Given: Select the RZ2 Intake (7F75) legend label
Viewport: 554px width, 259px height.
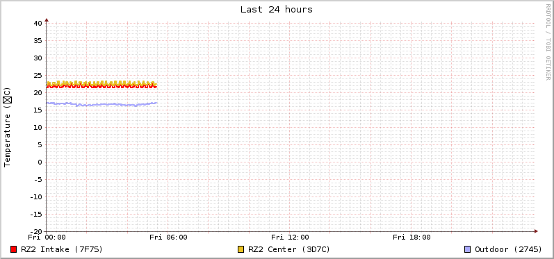Looking at the screenshot, I should 62,249.
